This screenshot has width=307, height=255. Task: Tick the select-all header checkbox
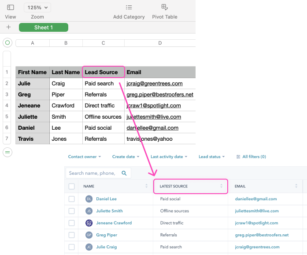(x=72, y=186)
